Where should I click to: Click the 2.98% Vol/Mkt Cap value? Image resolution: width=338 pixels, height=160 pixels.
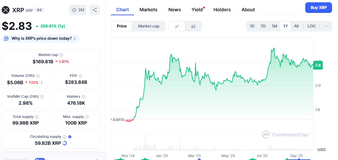coord(25,103)
